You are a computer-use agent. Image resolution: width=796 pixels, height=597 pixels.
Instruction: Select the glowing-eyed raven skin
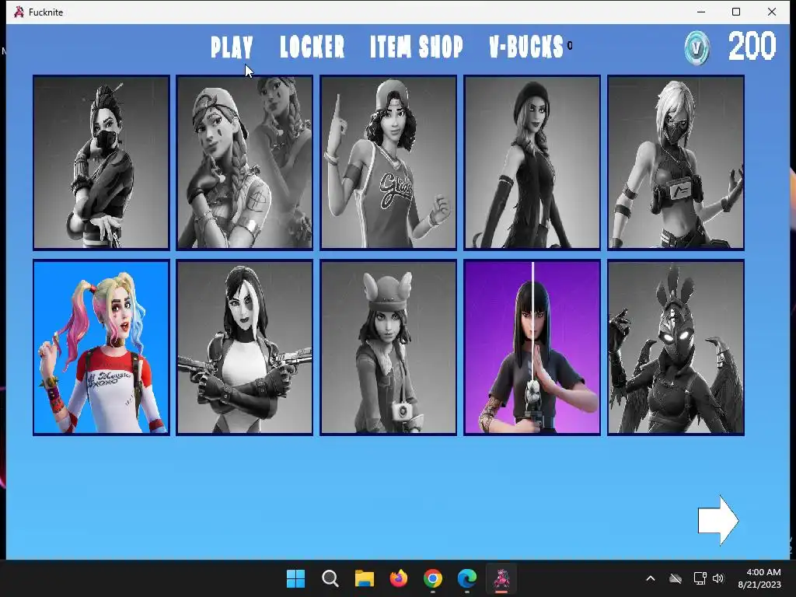click(x=676, y=347)
